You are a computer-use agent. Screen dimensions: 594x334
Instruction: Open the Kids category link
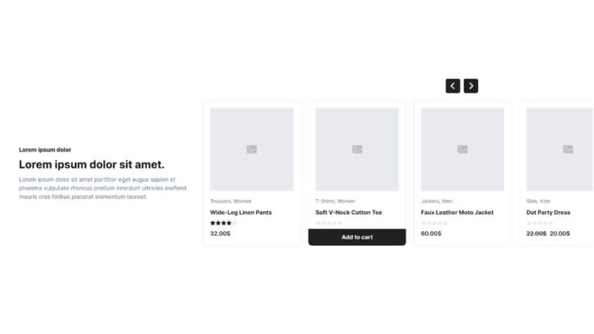[x=545, y=201]
